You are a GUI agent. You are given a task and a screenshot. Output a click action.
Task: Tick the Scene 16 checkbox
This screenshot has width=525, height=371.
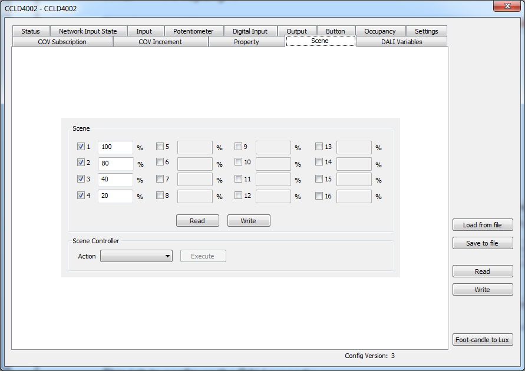click(319, 196)
